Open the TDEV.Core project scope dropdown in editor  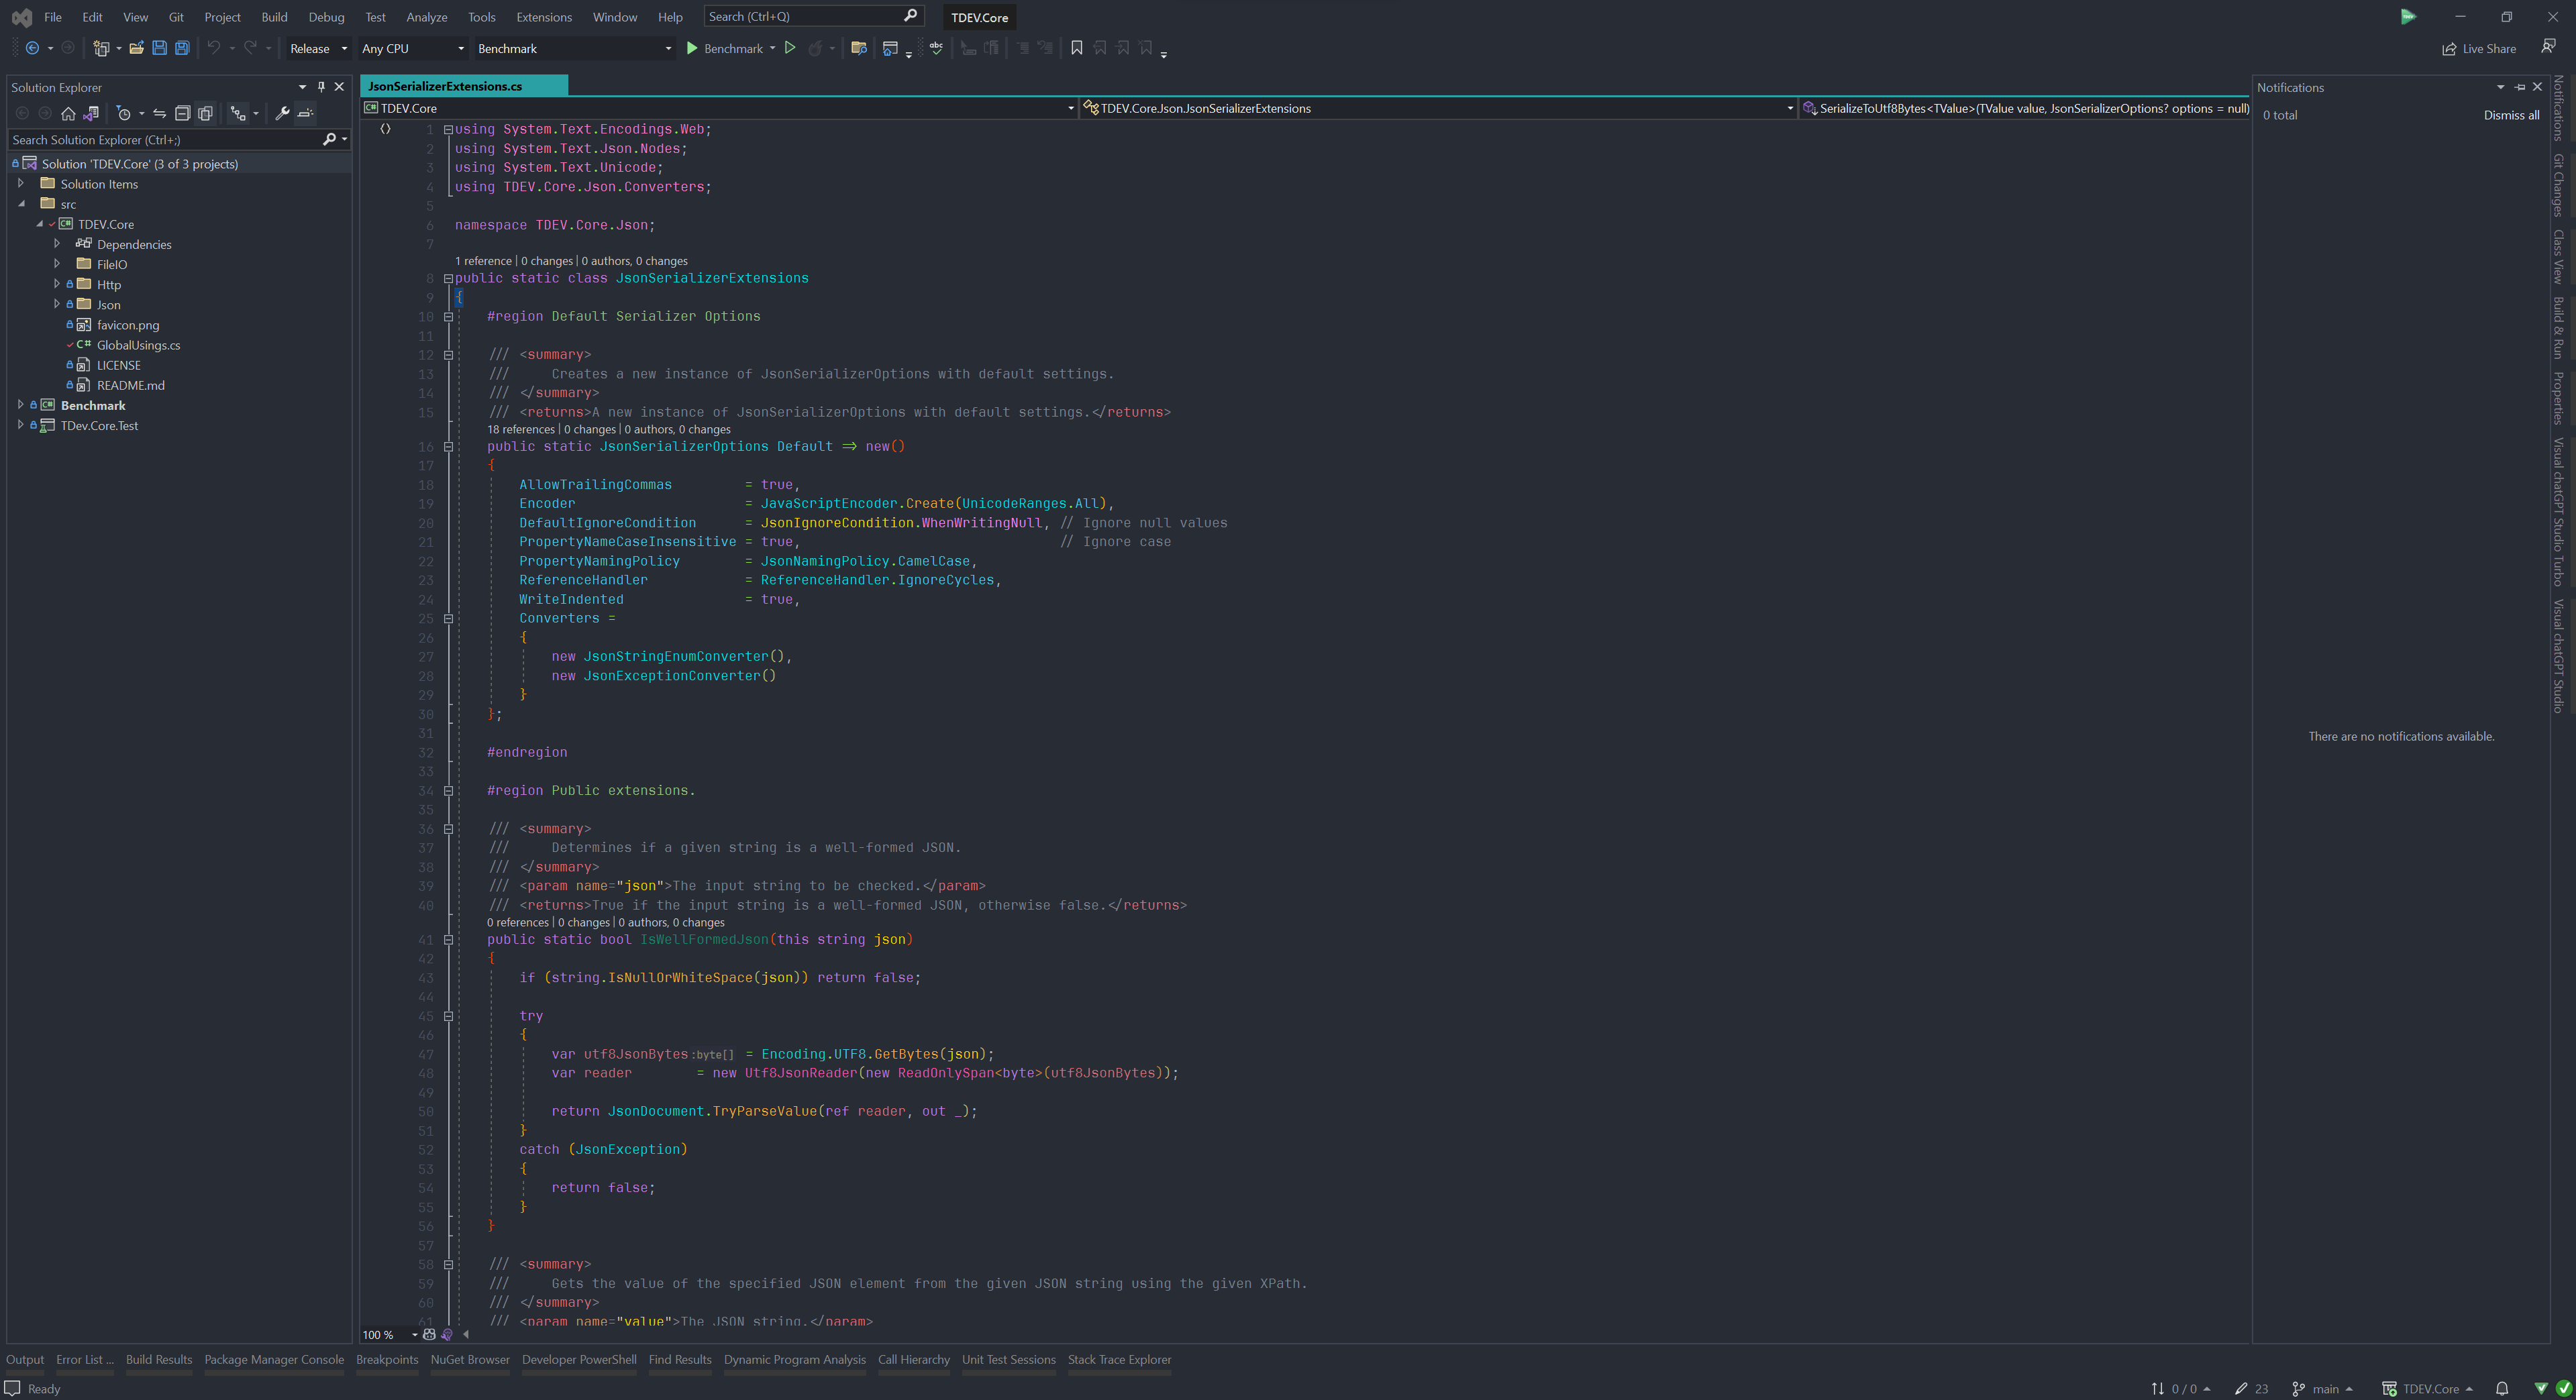tap(719, 108)
